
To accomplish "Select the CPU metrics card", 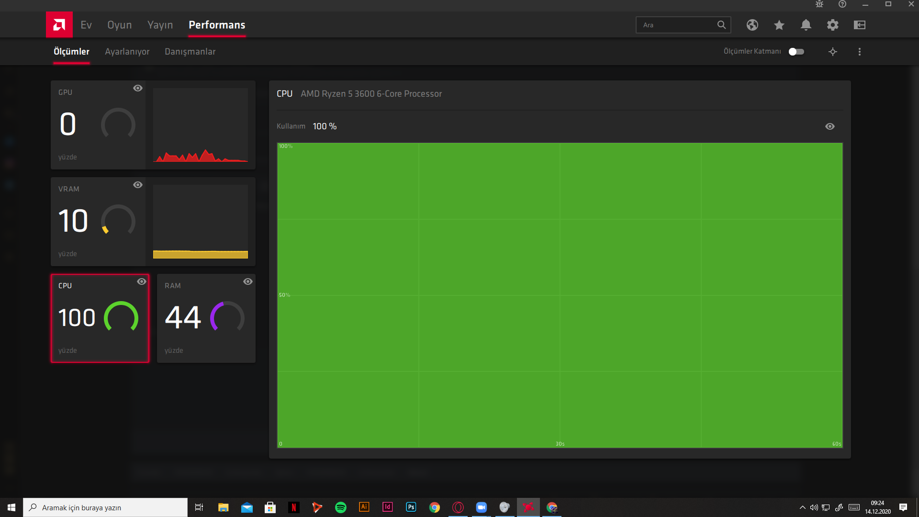I will [x=100, y=318].
